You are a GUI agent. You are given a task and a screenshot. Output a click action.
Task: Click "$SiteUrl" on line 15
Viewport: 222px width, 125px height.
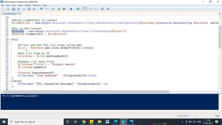coord(118,31)
